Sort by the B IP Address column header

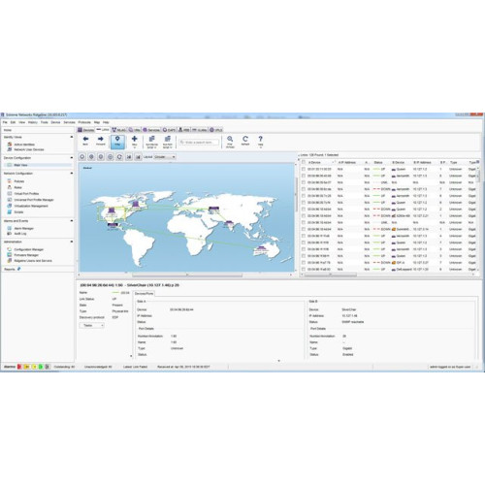[x=423, y=162]
